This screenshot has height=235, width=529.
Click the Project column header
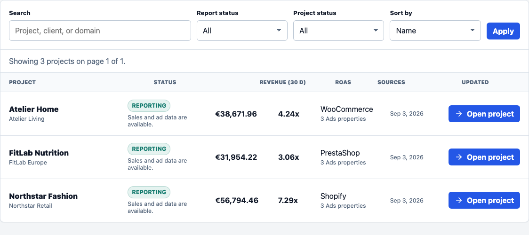coord(22,82)
